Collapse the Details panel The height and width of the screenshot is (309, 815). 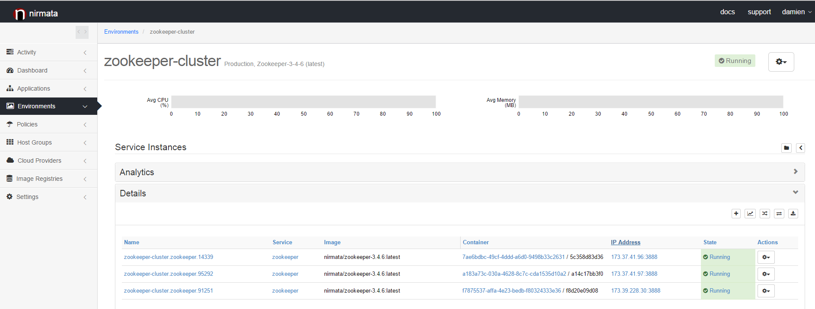[x=460, y=193]
